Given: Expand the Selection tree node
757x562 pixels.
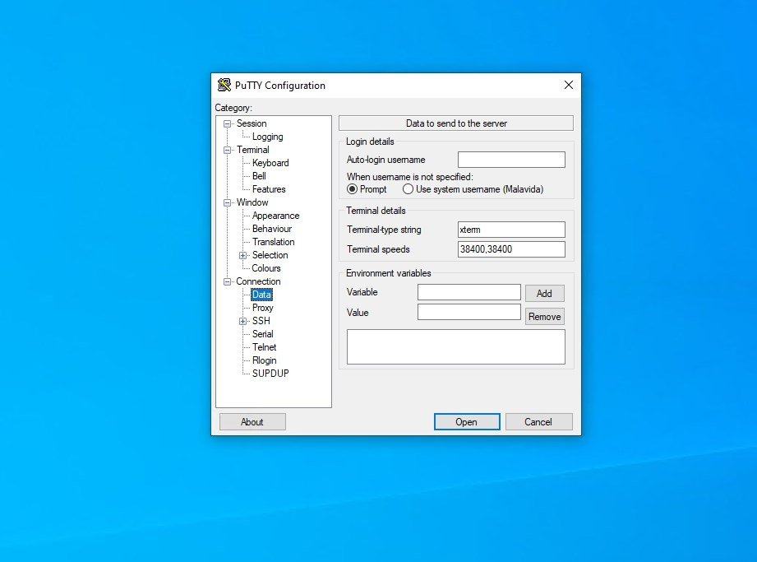Looking at the screenshot, I should (242, 256).
